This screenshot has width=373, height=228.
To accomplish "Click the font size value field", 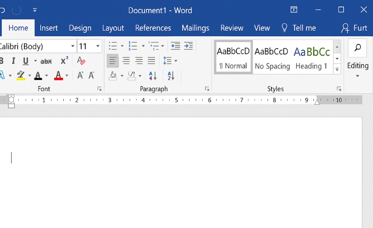I will (x=86, y=46).
